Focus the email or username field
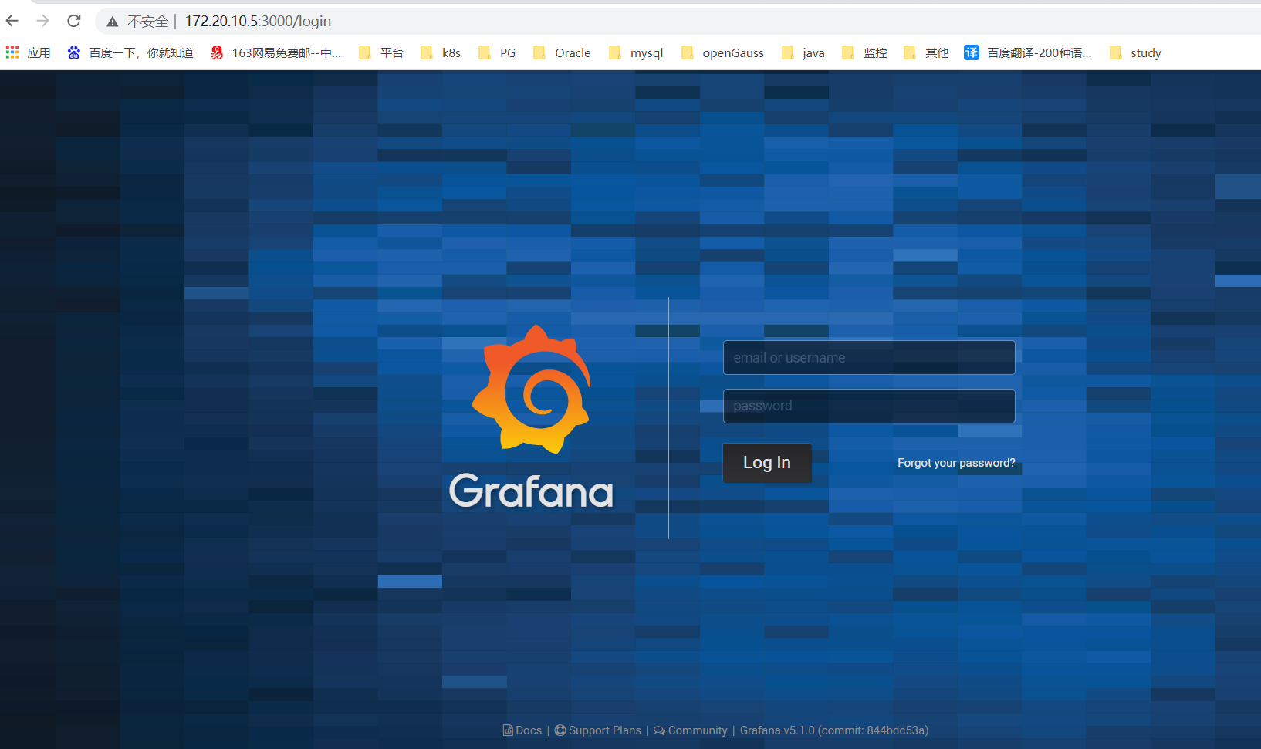The height and width of the screenshot is (749, 1261). coord(869,358)
